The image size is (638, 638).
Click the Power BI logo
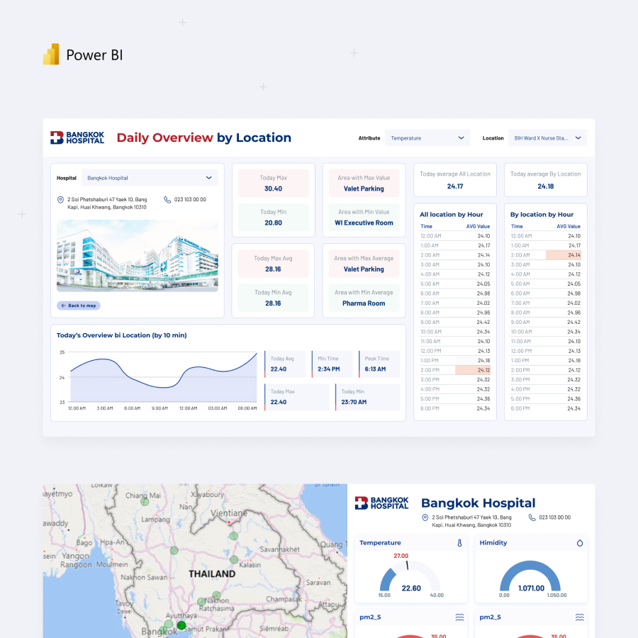(53, 55)
